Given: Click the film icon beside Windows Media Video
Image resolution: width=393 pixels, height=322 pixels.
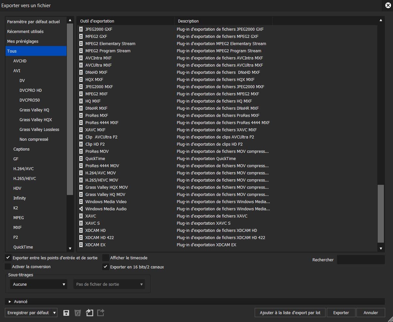Looking at the screenshot, I should [x=81, y=201].
